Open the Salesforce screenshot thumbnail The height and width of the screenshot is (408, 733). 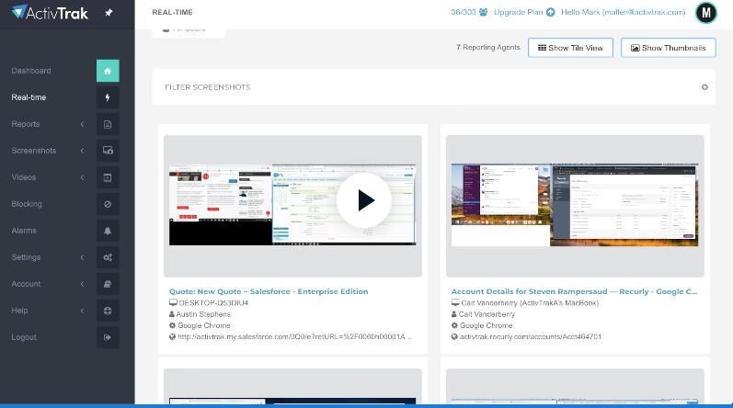pyautogui.click(x=292, y=205)
